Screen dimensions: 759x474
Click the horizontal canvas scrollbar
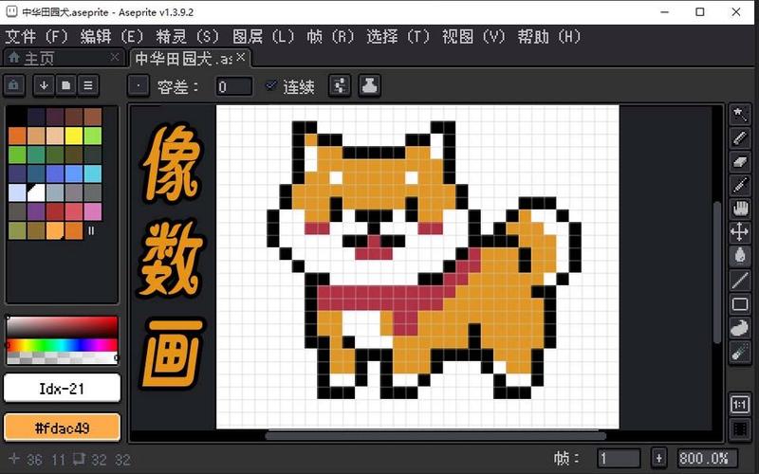pyautogui.click(x=435, y=436)
